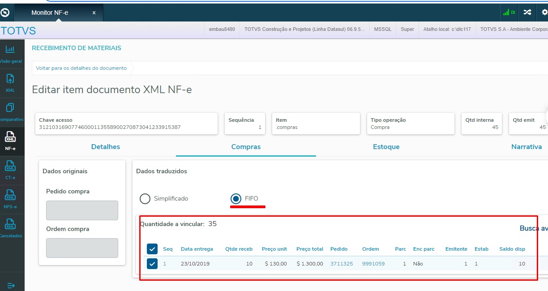Select the Monitor NF-e window tab
This screenshot has width=548, height=291.
point(58,13)
